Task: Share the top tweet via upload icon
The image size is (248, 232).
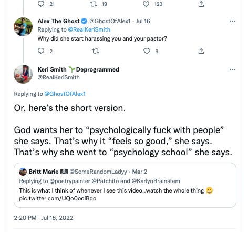Action: 201,4
